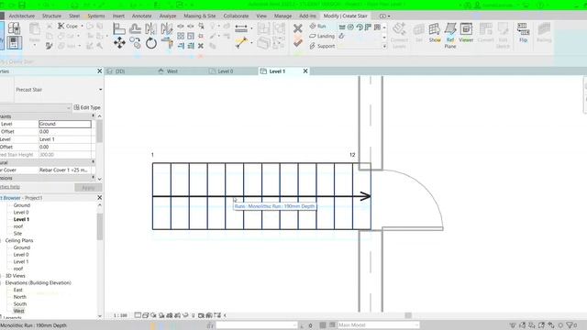The height and width of the screenshot is (330, 587).
Task: Click the Array tool
Action: pyautogui.click(x=181, y=36)
